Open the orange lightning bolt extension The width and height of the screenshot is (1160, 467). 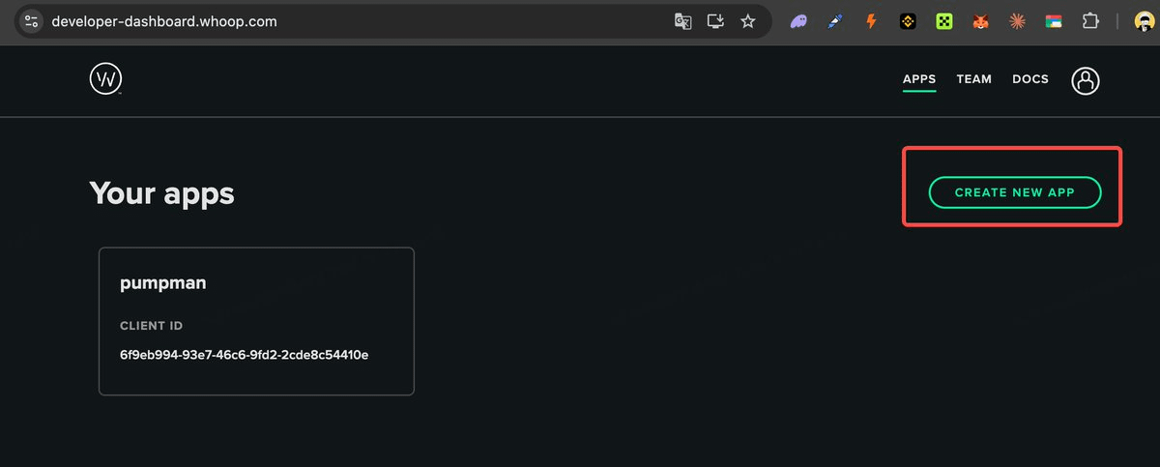871,20
